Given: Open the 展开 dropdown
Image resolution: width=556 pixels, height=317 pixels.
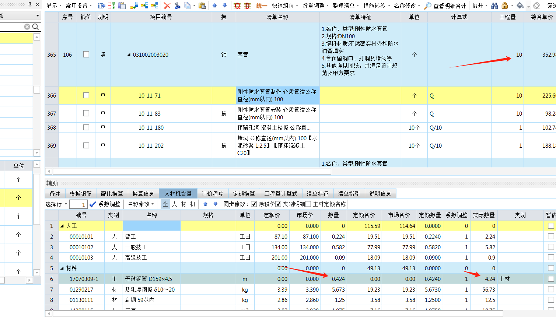Looking at the screenshot, I should [480, 6].
